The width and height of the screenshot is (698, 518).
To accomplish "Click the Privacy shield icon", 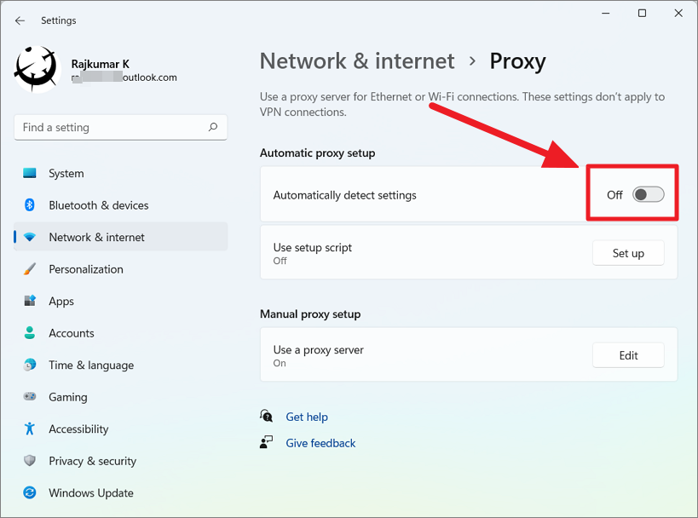I will [29, 461].
